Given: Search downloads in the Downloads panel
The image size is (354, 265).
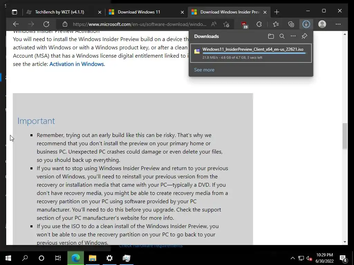Looking at the screenshot, I should 282,36.
